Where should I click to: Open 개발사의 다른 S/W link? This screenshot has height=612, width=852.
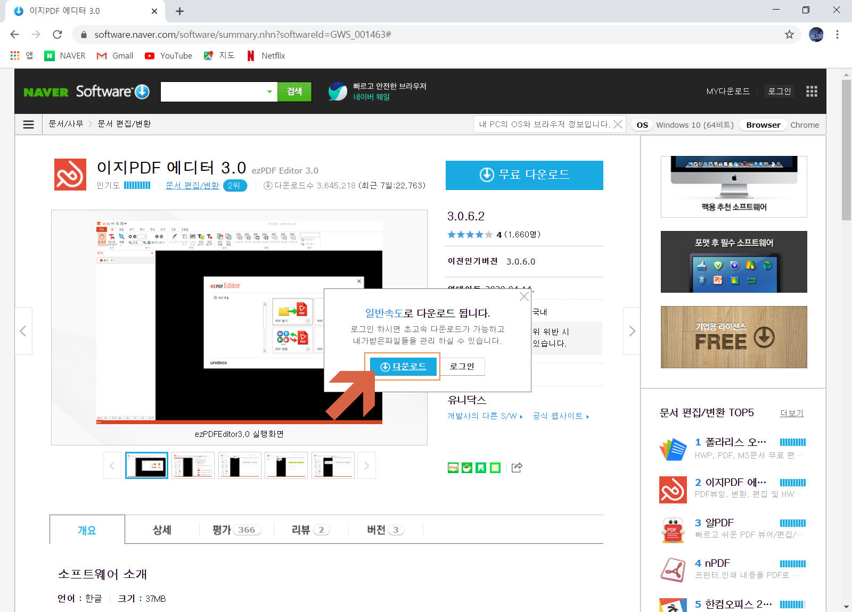click(x=485, y=416)
